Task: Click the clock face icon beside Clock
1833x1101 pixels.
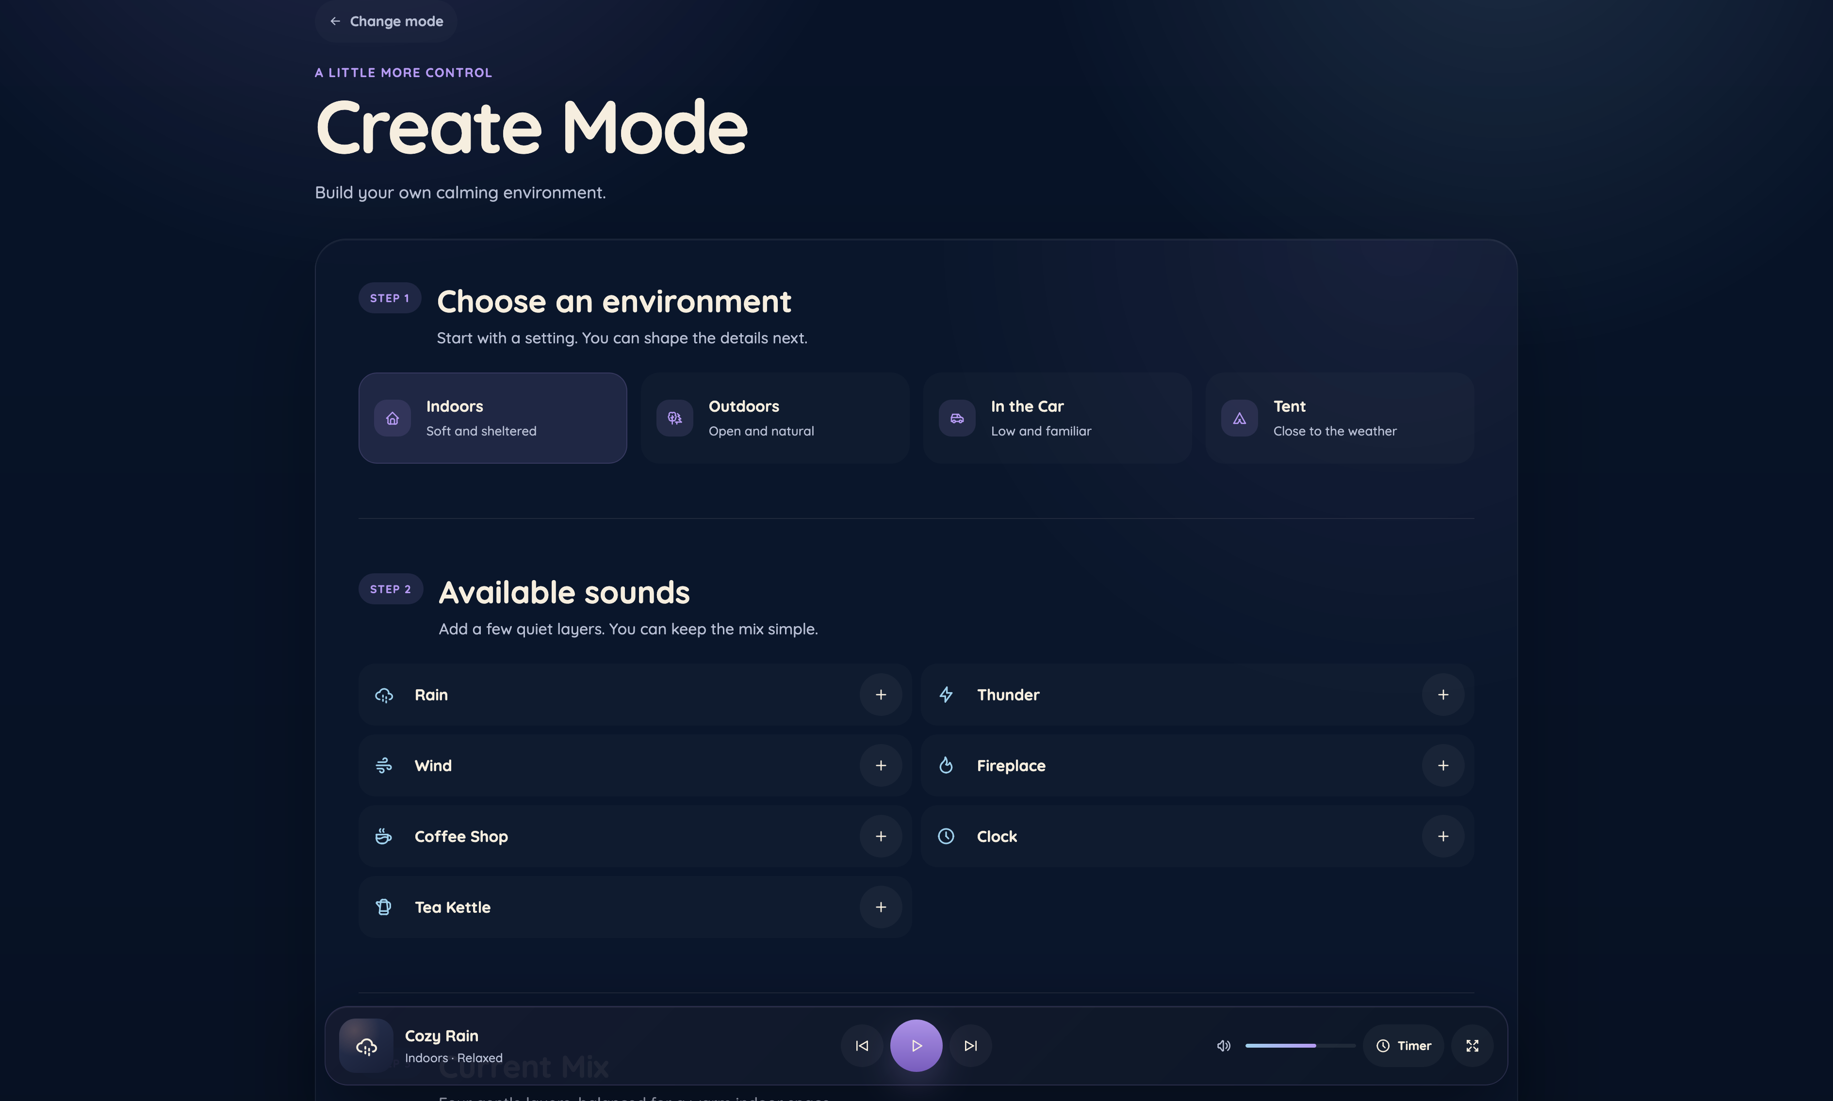Action: tap(946, 836)
